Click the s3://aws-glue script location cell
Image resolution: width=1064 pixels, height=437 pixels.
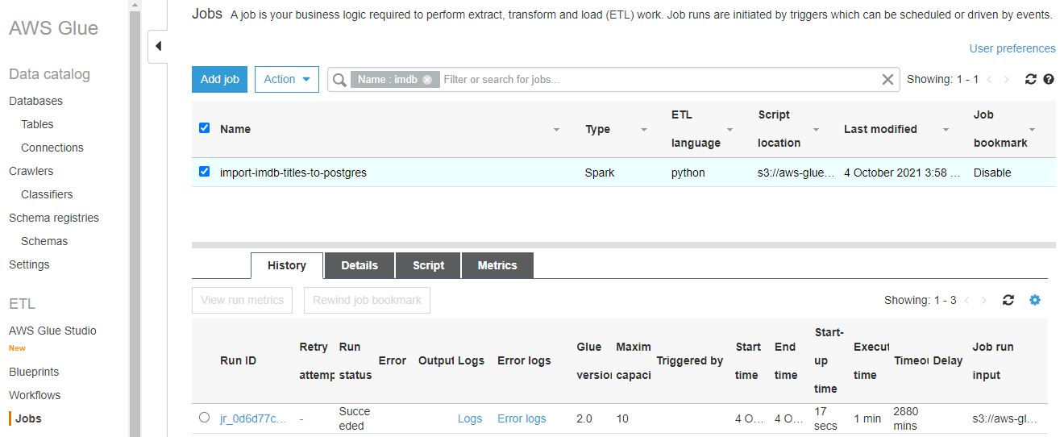point(796,173)
